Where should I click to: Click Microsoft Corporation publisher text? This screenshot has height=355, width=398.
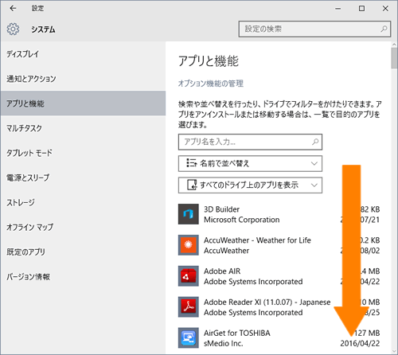[x=241, y=220]
